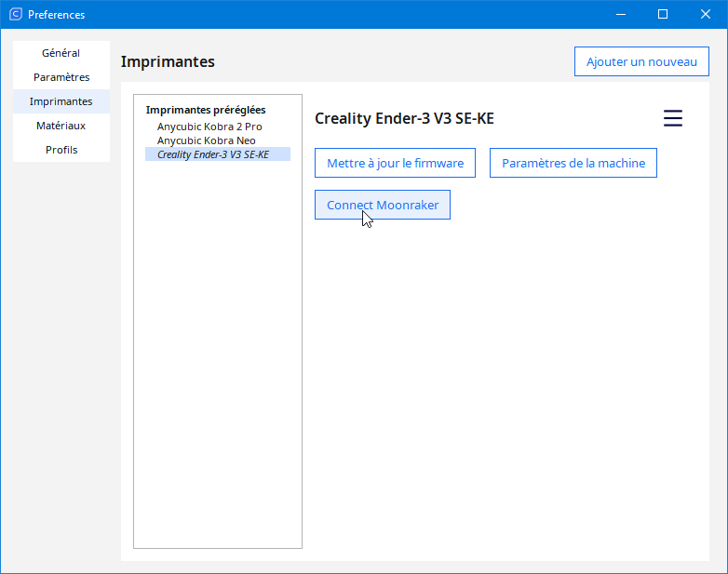This screenshot has width=728, height=574.
Task: Open the hamburger menu for the selected printer
Action: pos(672,118)
